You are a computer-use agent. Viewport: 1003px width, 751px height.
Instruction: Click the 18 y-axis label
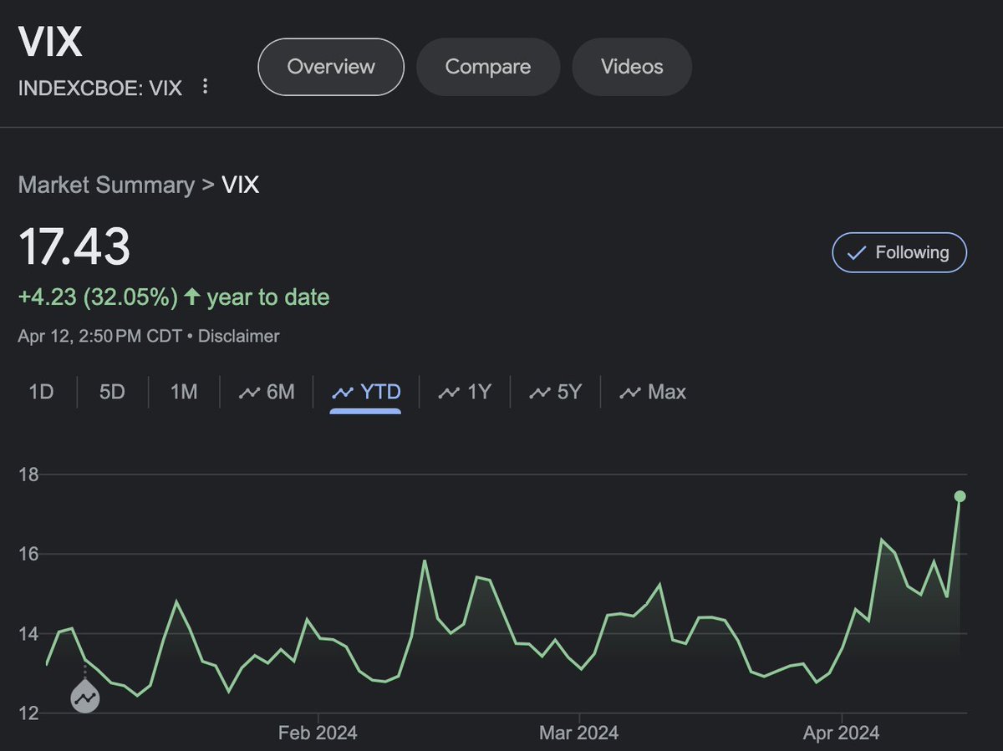(28, 474)
